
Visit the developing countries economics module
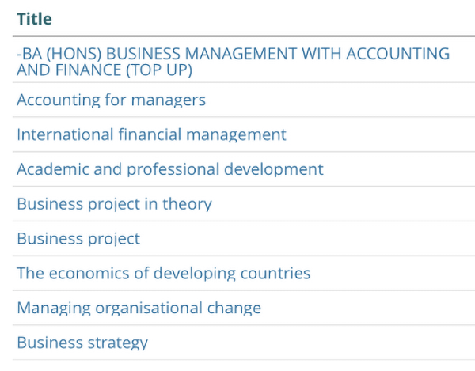click(163, 274)
